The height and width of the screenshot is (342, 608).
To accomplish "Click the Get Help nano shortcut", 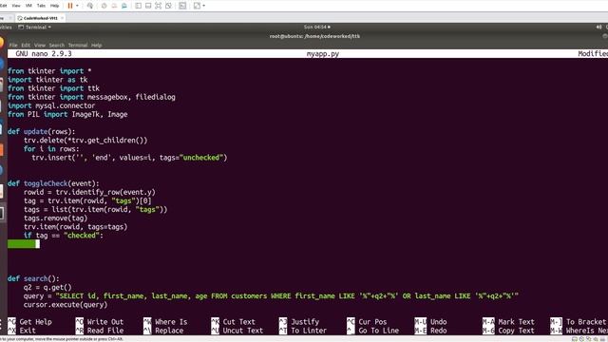I will 29,322.
